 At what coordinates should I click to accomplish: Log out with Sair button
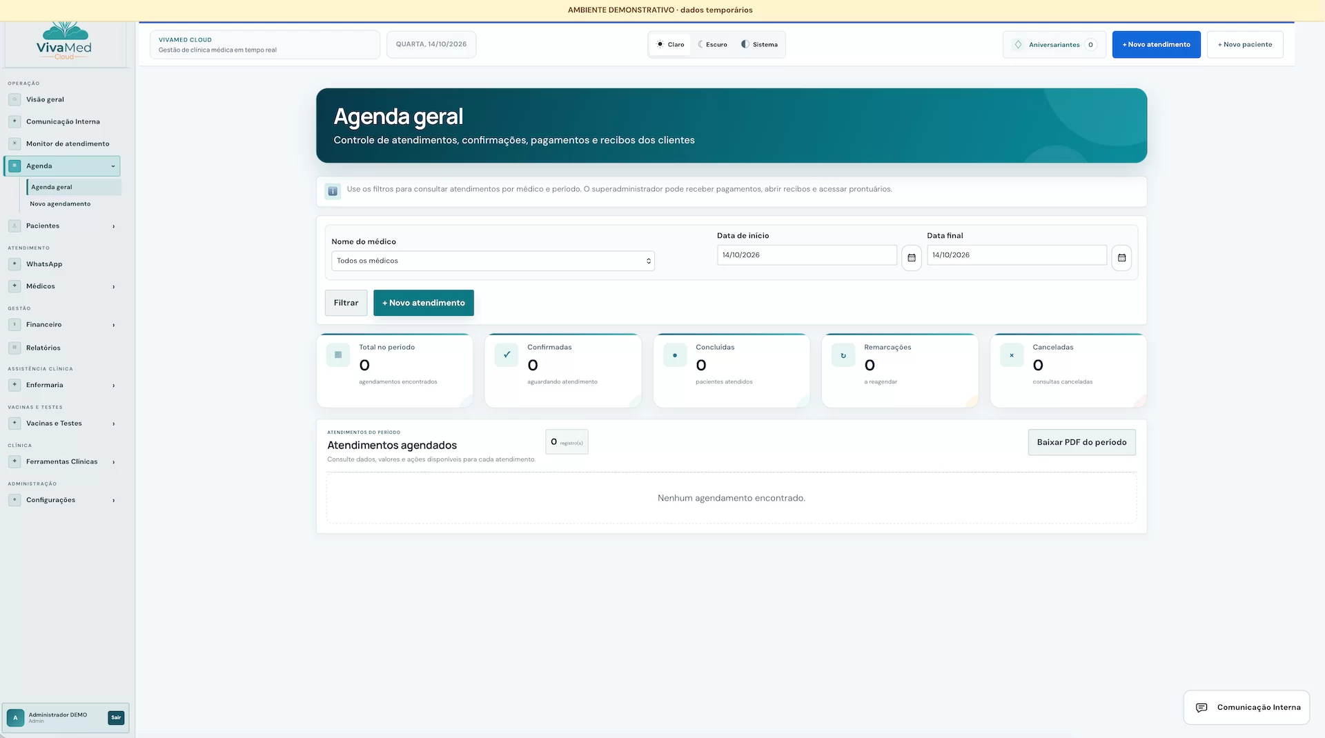pos(116,718)
